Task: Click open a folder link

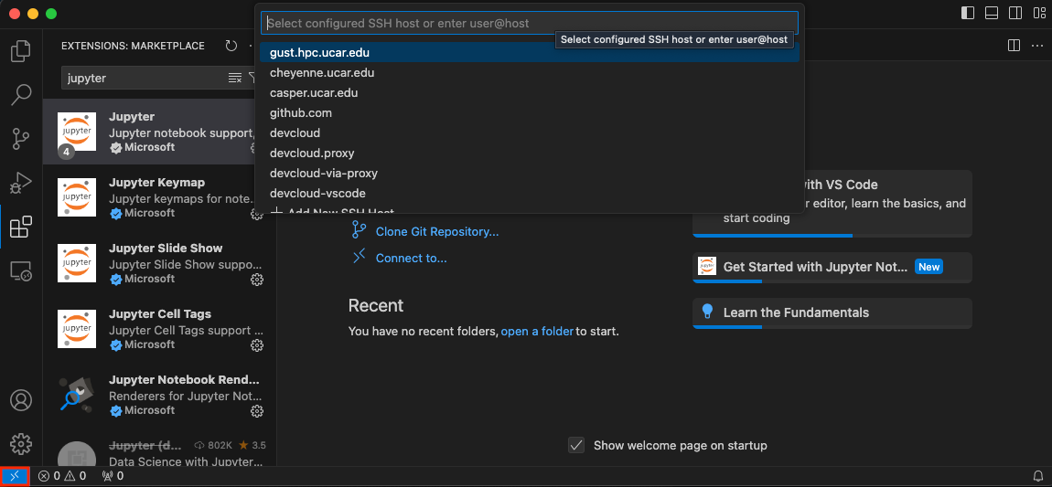Action: [537, 331]
